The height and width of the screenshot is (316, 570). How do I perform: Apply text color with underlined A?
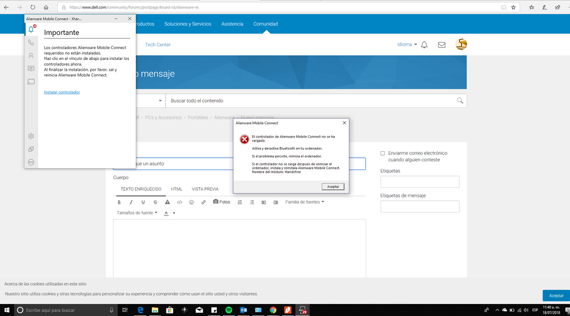point(166,213)
